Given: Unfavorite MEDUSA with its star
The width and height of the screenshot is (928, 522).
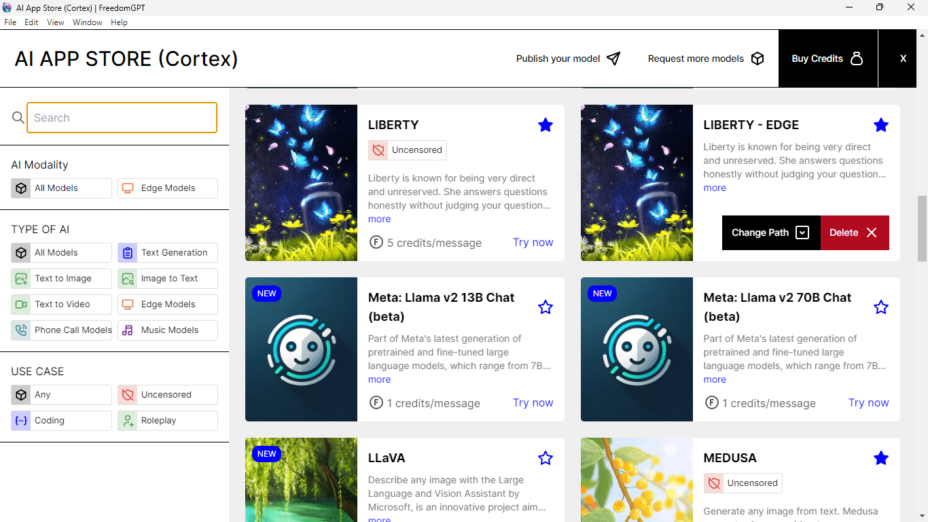Looking at the screenshot, I should [881, 458].
